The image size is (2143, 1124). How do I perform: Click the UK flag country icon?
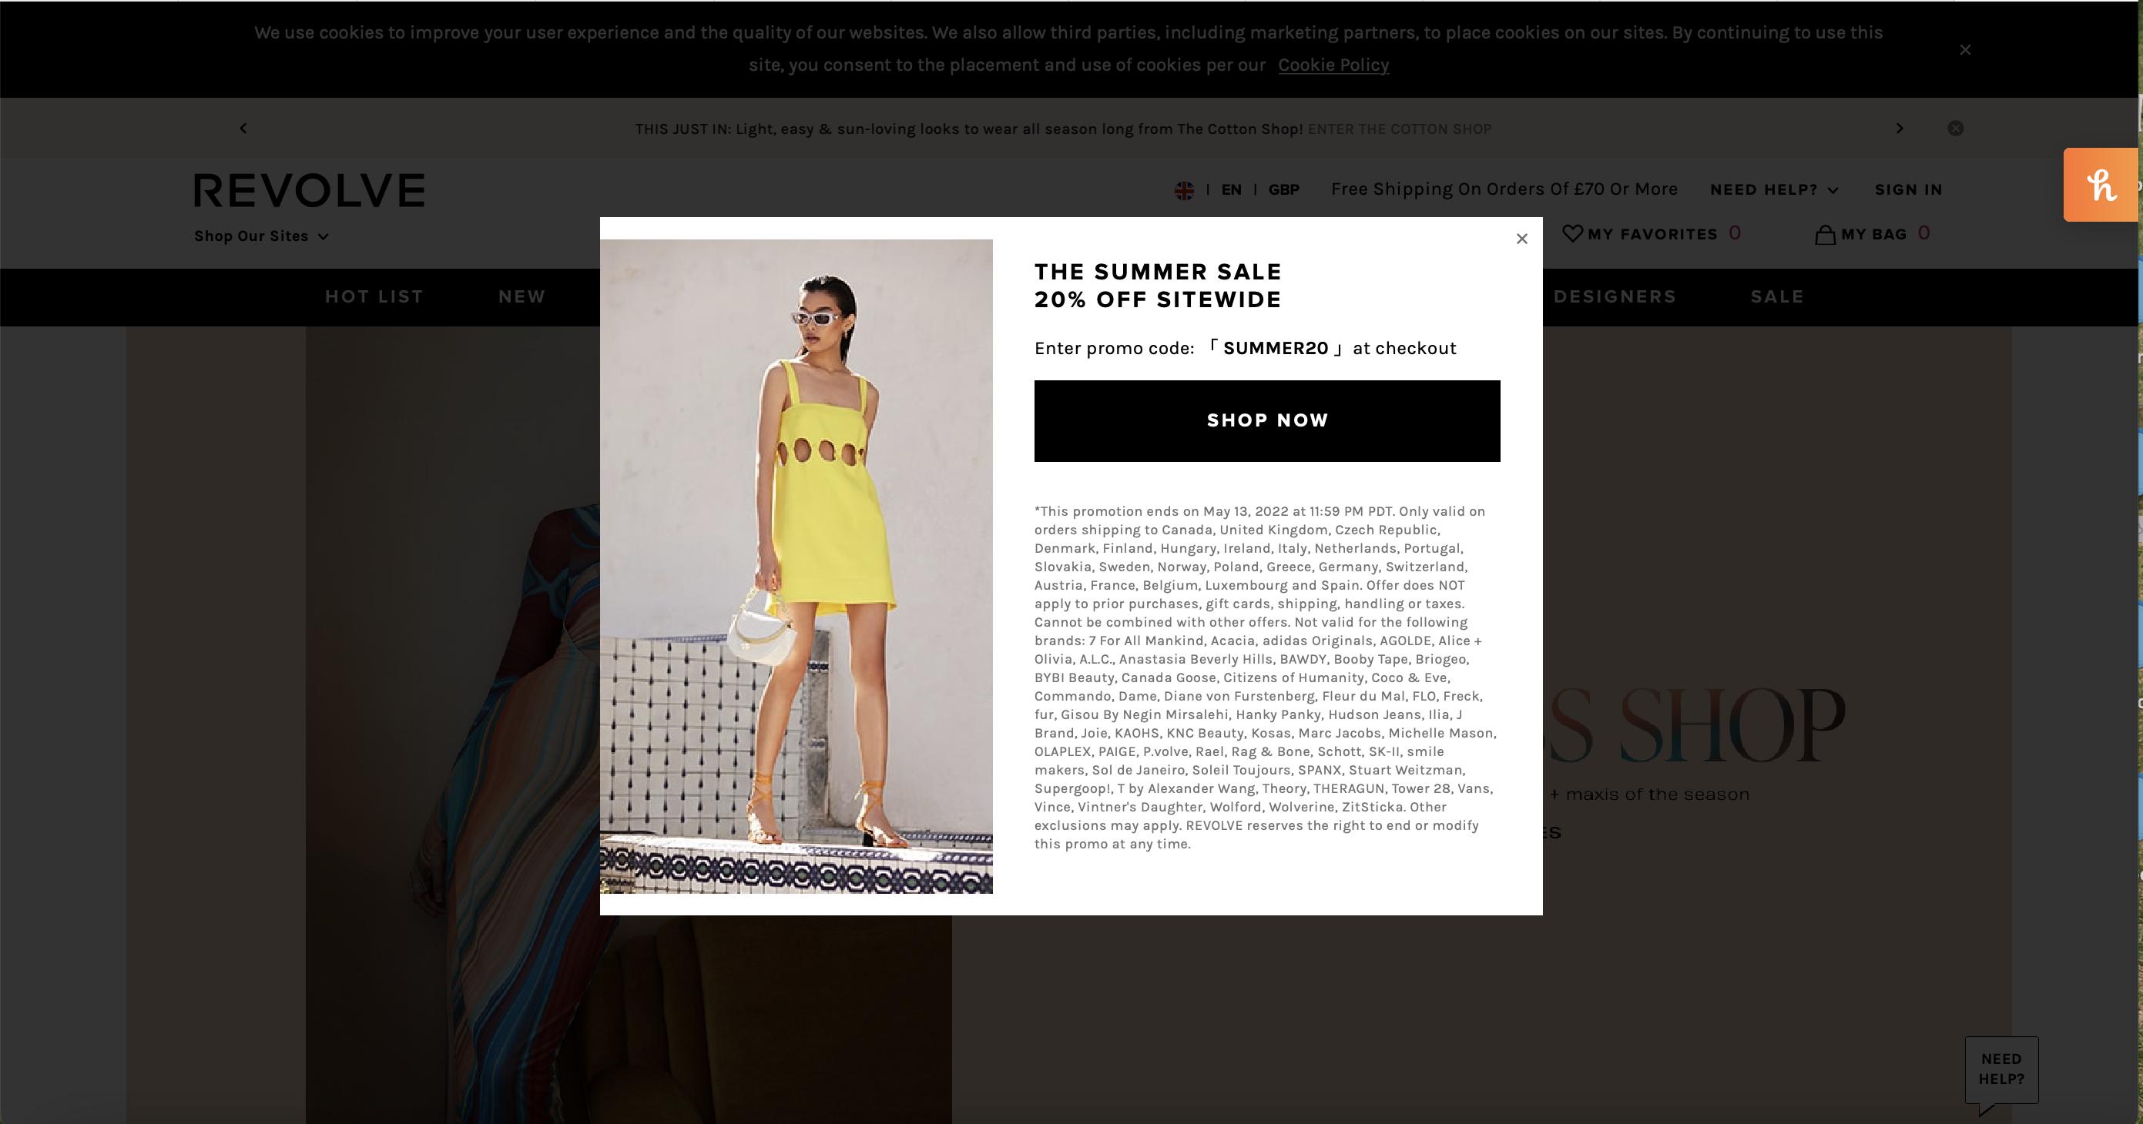click(1184, 190)
